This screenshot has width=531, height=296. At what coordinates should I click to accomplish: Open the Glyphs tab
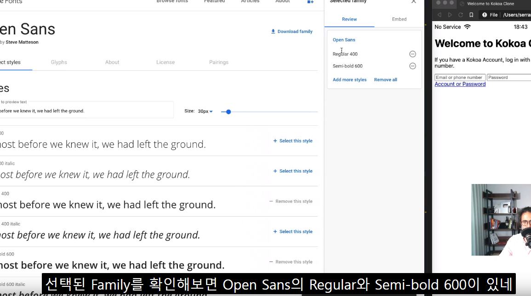point(59,62)
